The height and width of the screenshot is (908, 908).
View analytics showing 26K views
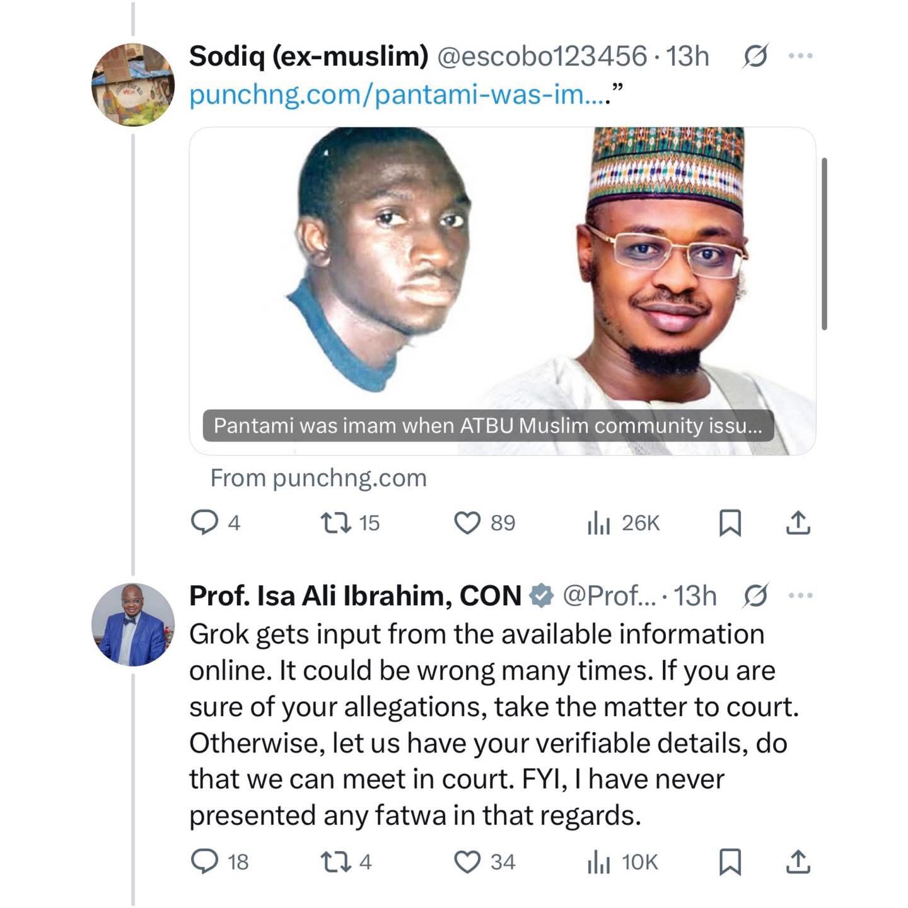click(x=598, y=523)
